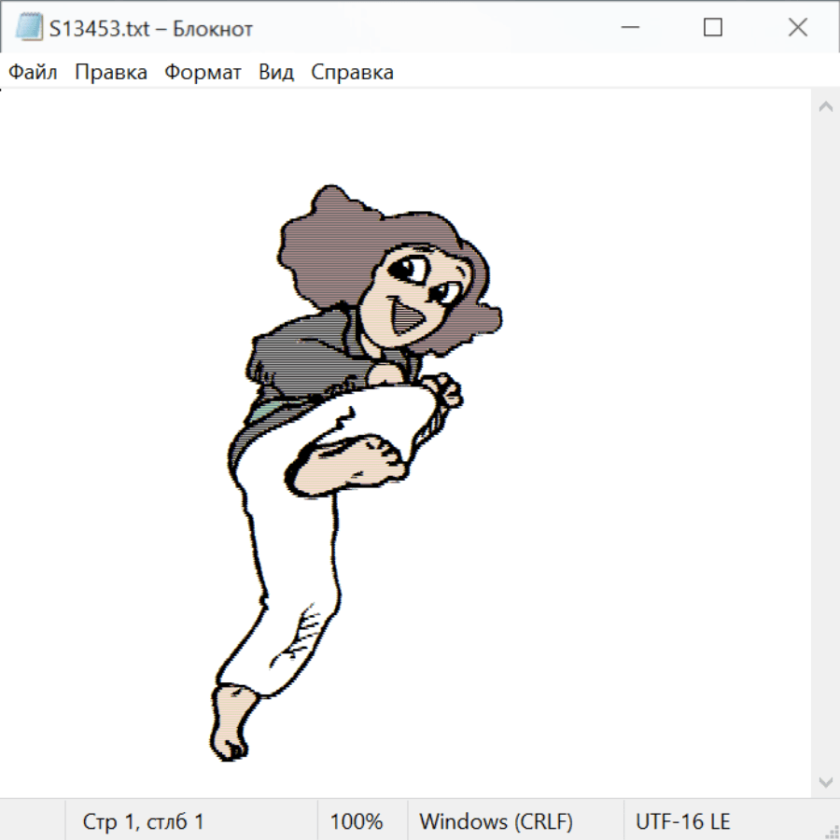Open the Файл menu
840x840 pixels.
[33, 73]
